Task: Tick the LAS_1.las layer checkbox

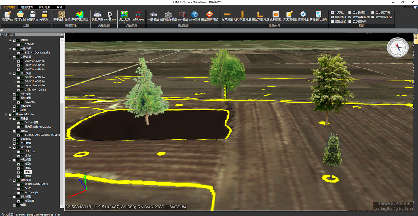Action: click(x=18, y=152)
